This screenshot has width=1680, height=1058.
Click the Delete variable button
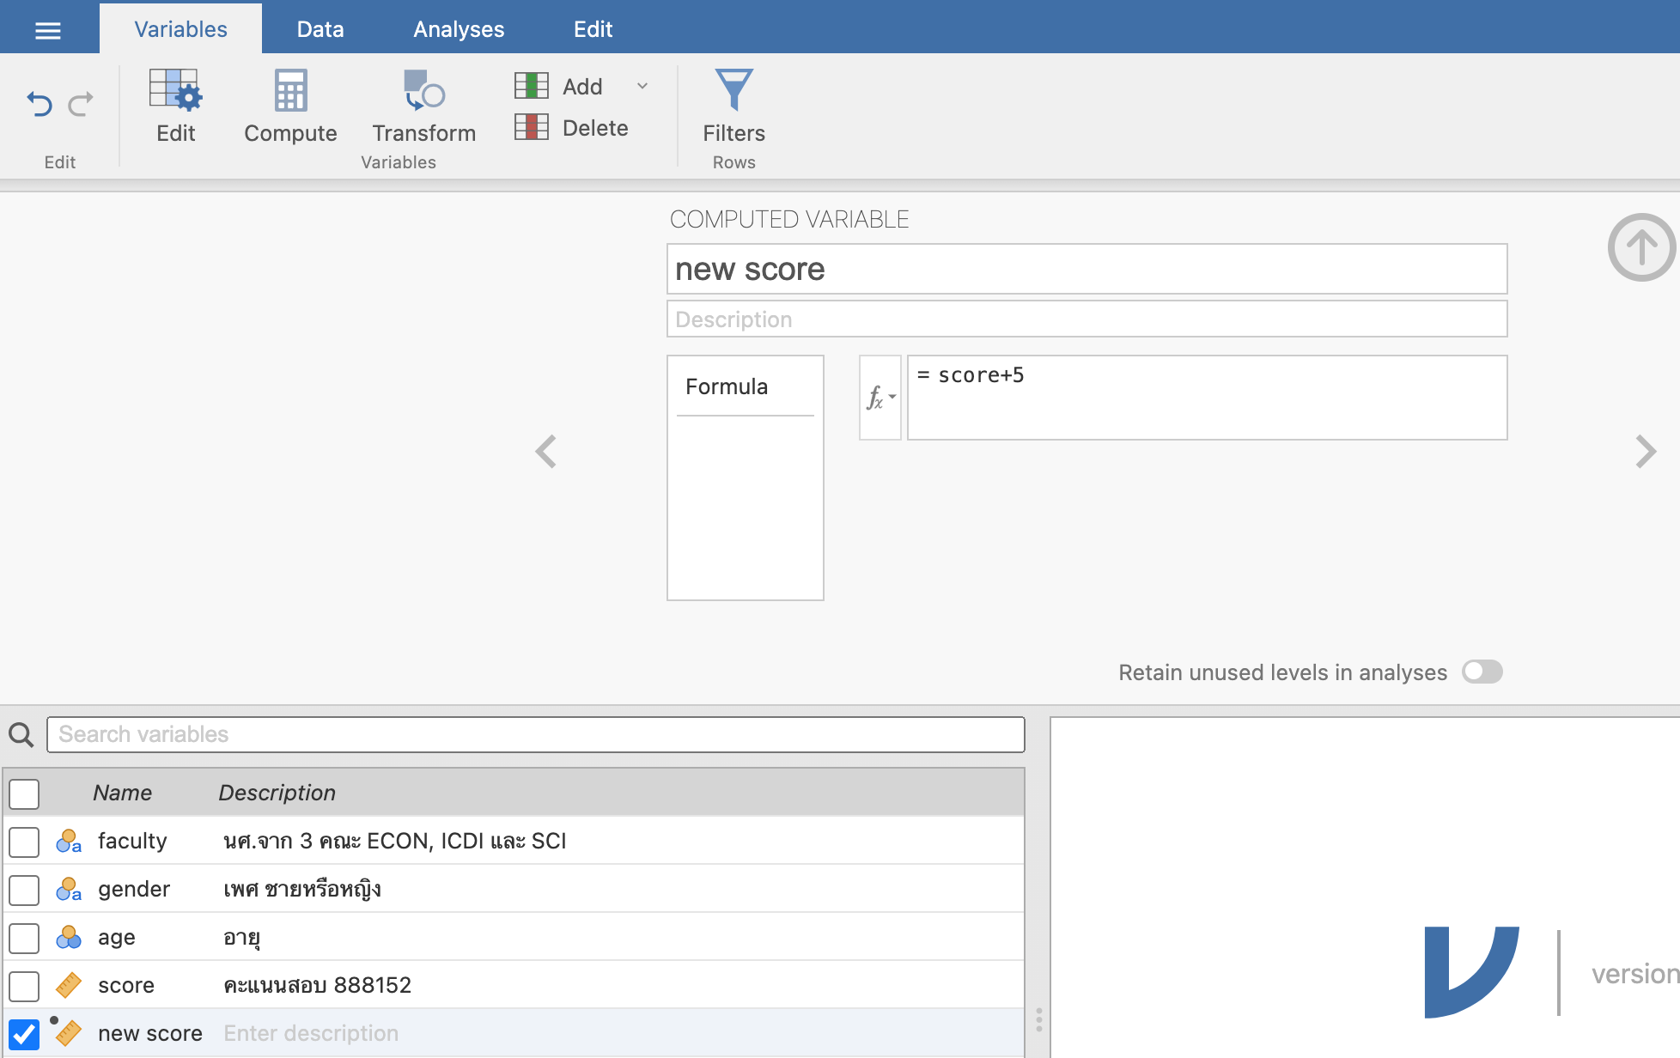pyautogui.click(x=573, y=128)
